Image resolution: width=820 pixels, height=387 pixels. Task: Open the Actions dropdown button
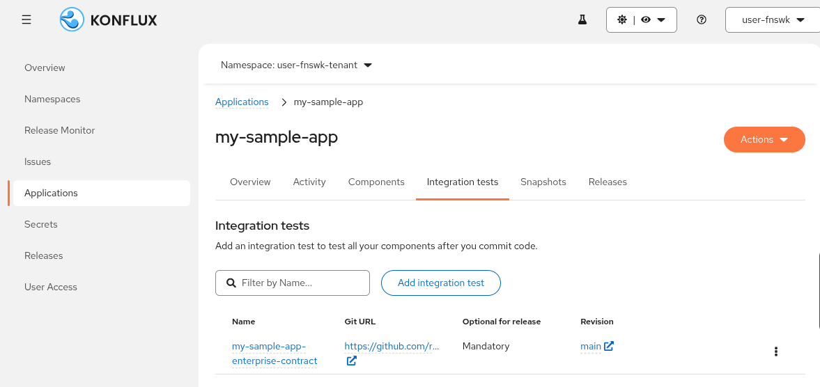[x=764, y=139]
